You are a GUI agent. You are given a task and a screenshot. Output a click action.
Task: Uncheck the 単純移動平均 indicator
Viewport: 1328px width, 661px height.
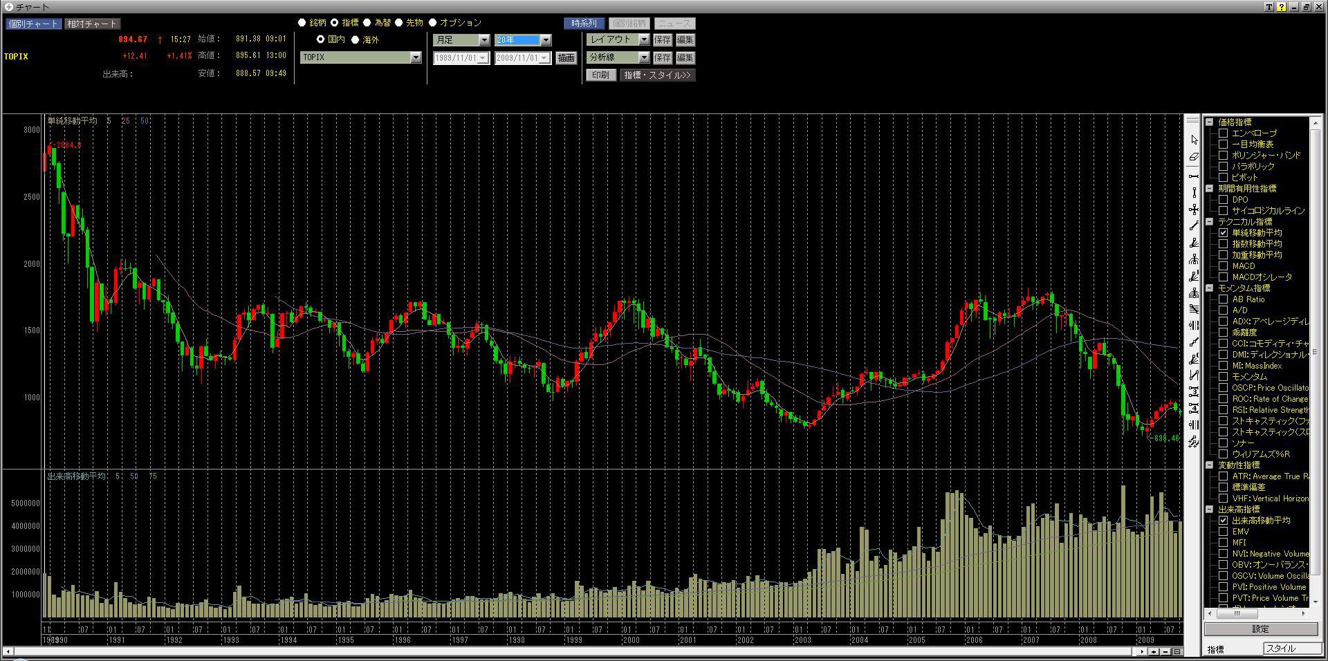click(x=1224, y=233)
